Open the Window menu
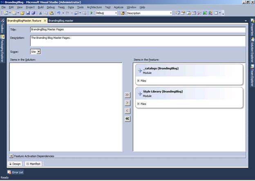The height and width of the screenshot is (181, 255). pos(132,7)
